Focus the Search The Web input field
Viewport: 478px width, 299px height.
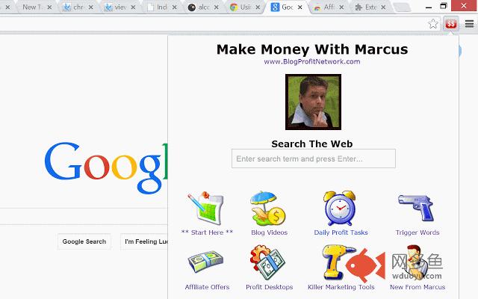coord(314,158)
